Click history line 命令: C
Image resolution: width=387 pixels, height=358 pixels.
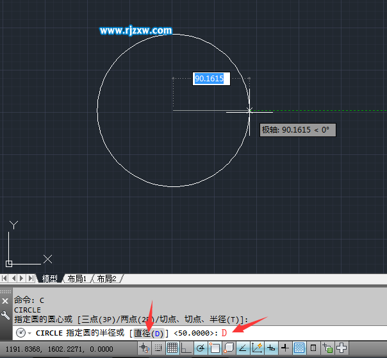pyautogui.click(x=29, y=300)
